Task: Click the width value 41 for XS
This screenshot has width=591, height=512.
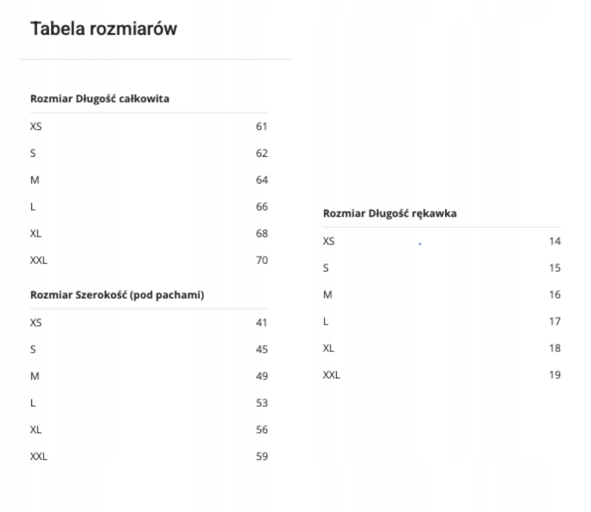Action: coord(262,322)
